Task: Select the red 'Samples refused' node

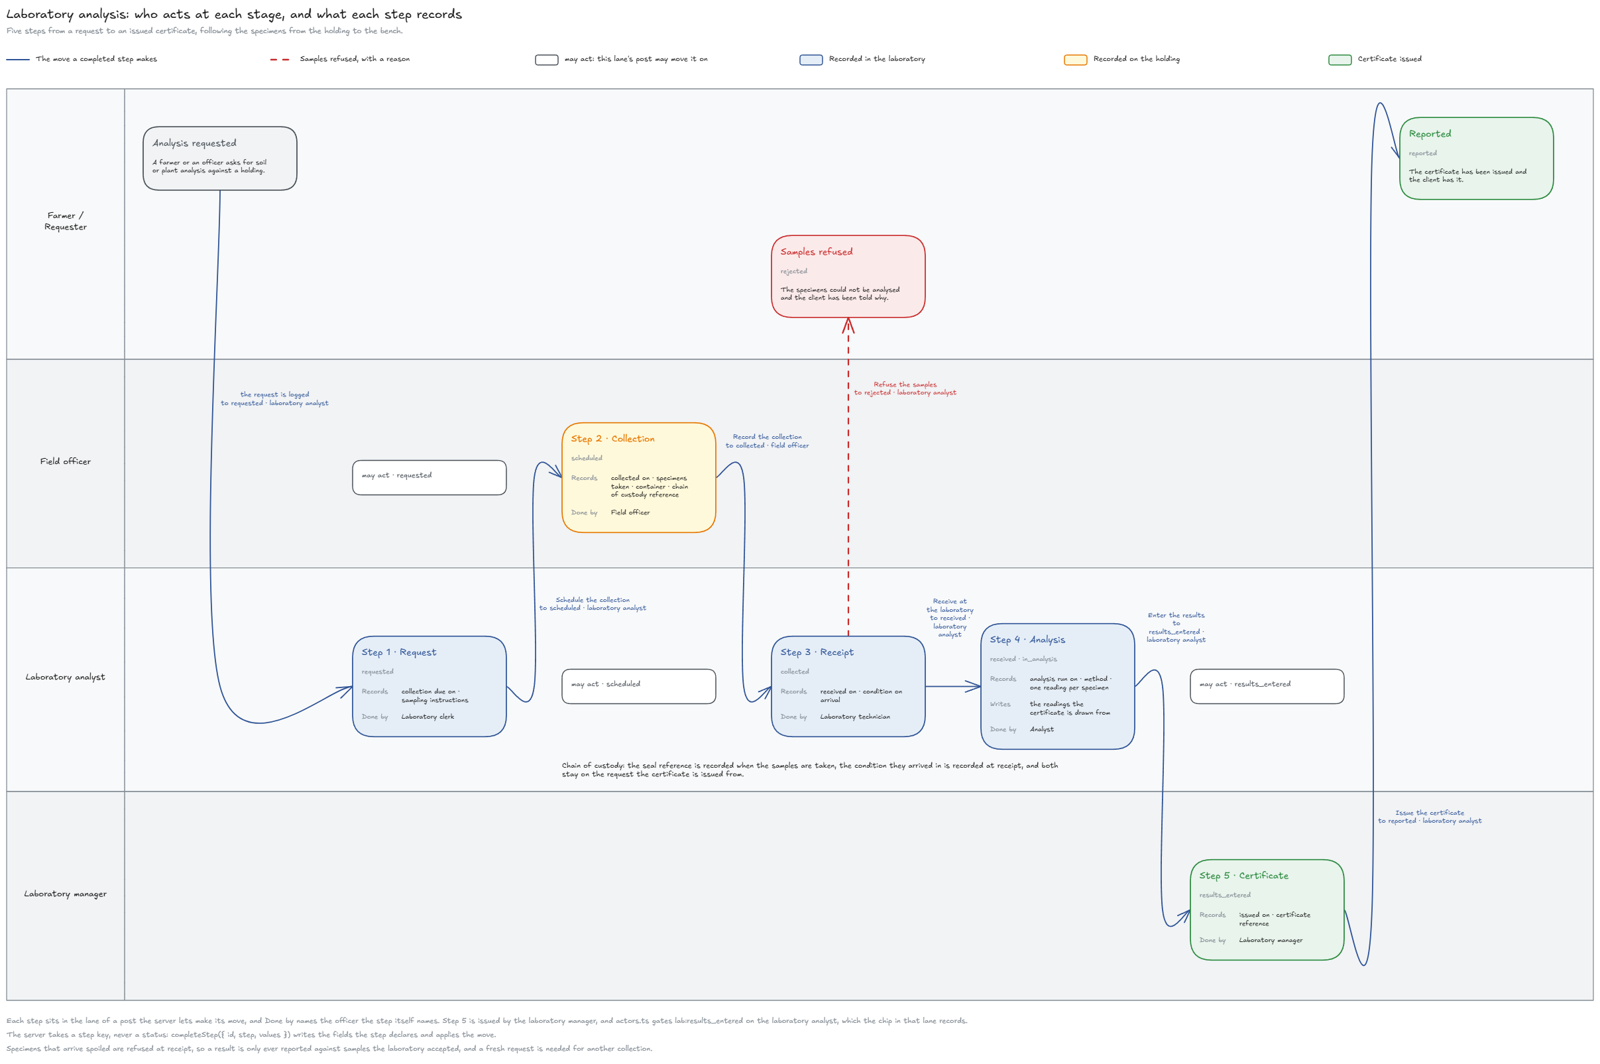Action: pyautogui.click(x=848, y=276)
